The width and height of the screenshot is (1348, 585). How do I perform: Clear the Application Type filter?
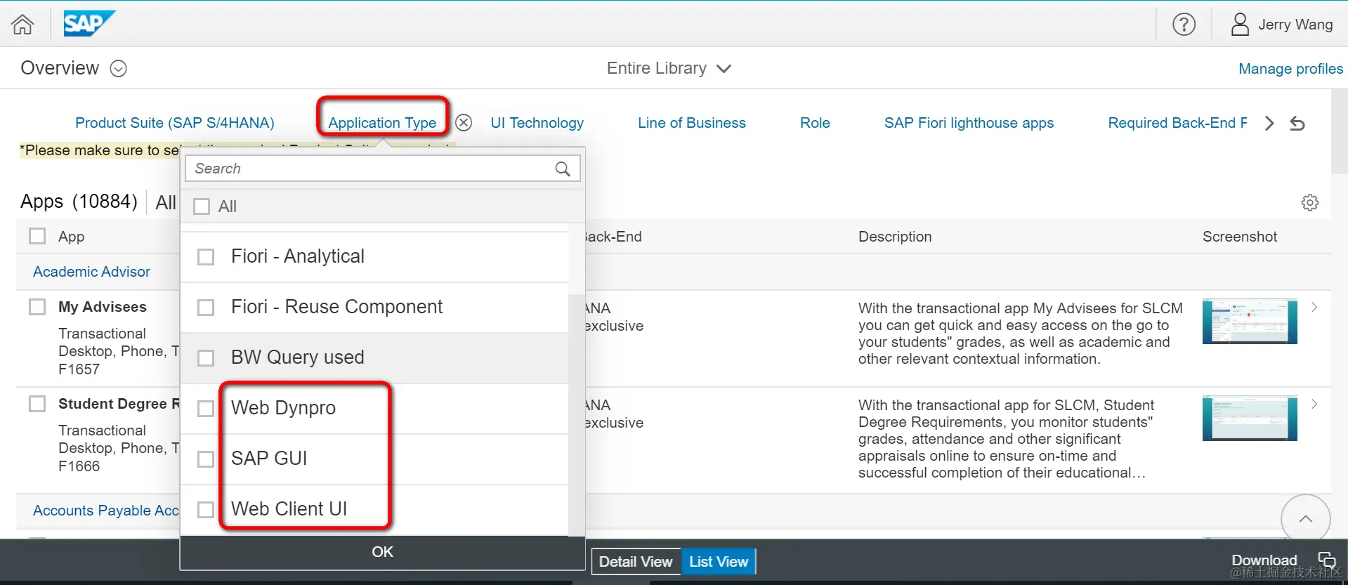(464, 123)
